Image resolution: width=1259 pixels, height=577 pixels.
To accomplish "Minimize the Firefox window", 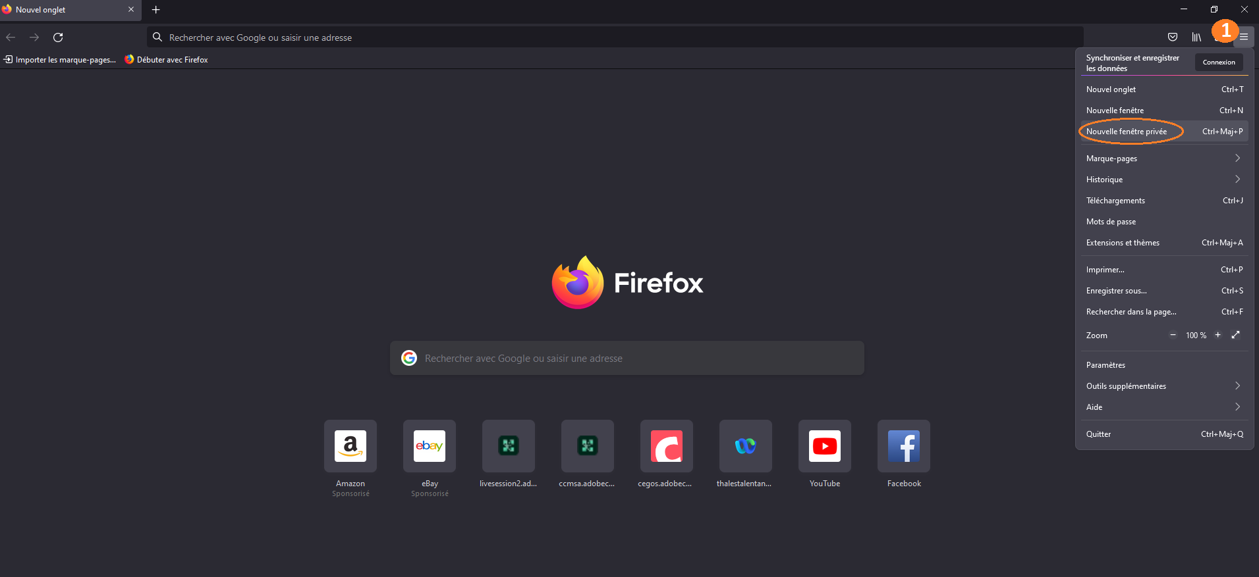I will pos(1183,9).
